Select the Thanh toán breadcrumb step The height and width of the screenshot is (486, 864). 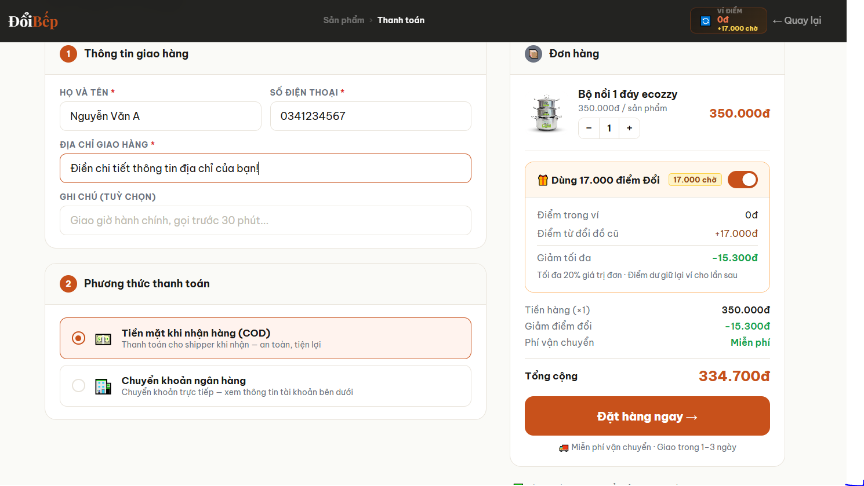click(x=401, y=20)
